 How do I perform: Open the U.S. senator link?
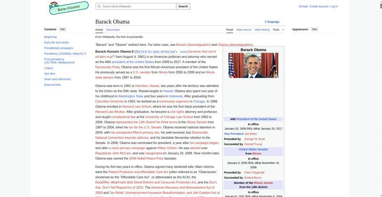pyautogui.click(x=142, y=72)
